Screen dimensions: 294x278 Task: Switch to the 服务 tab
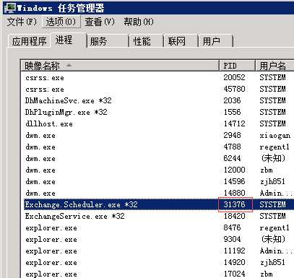(x=108, y=41)
